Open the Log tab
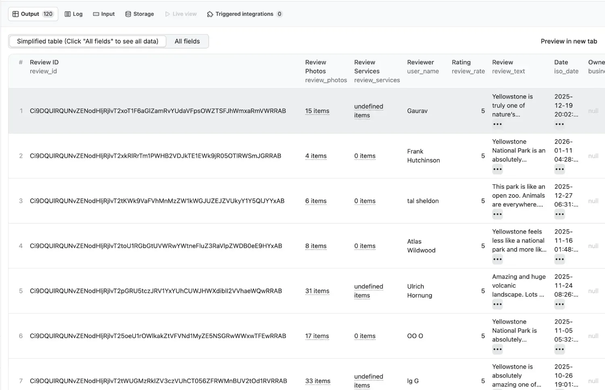This screenshot has height=390, width=605. point(74,14)
